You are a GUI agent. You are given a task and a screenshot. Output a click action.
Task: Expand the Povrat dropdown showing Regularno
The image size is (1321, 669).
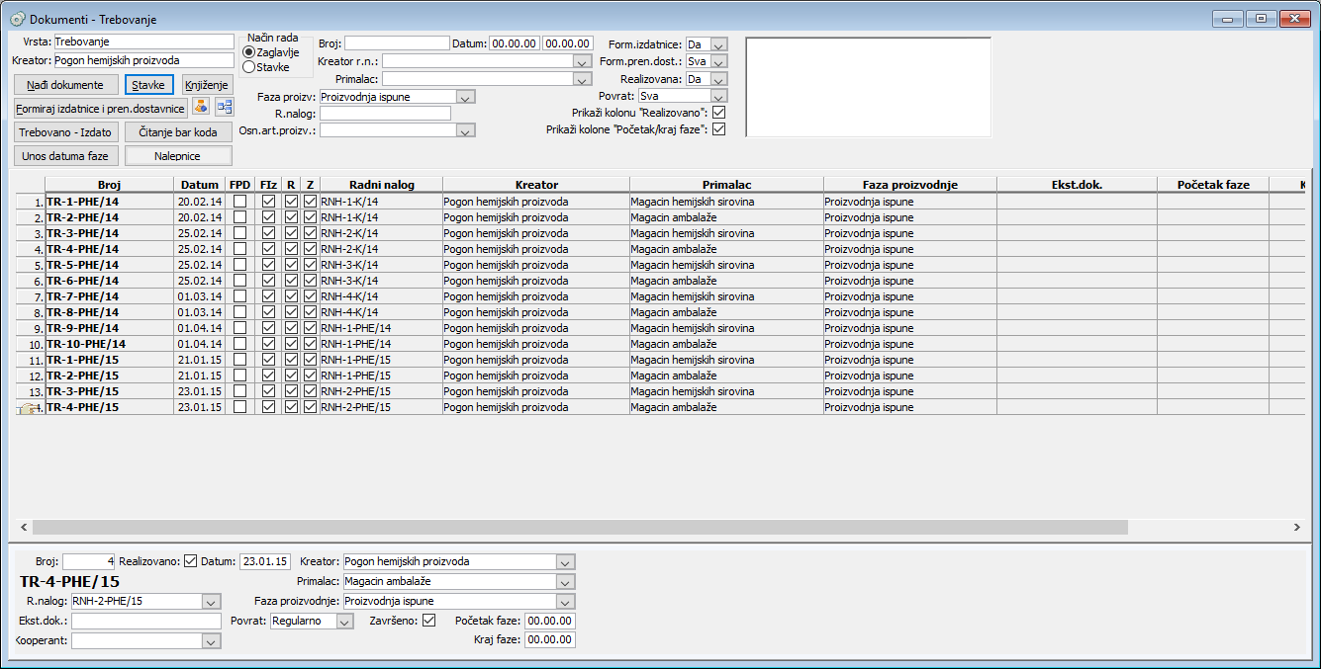pyautogui.click(x=344, y=622)
